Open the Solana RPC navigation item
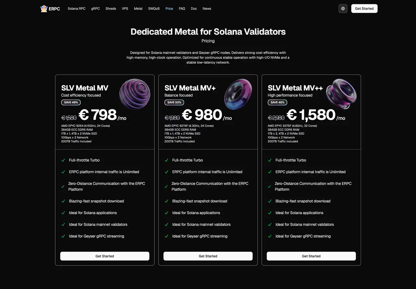This screenshot has height=289, width=416. pyautogui.click(x=76, y=8)
